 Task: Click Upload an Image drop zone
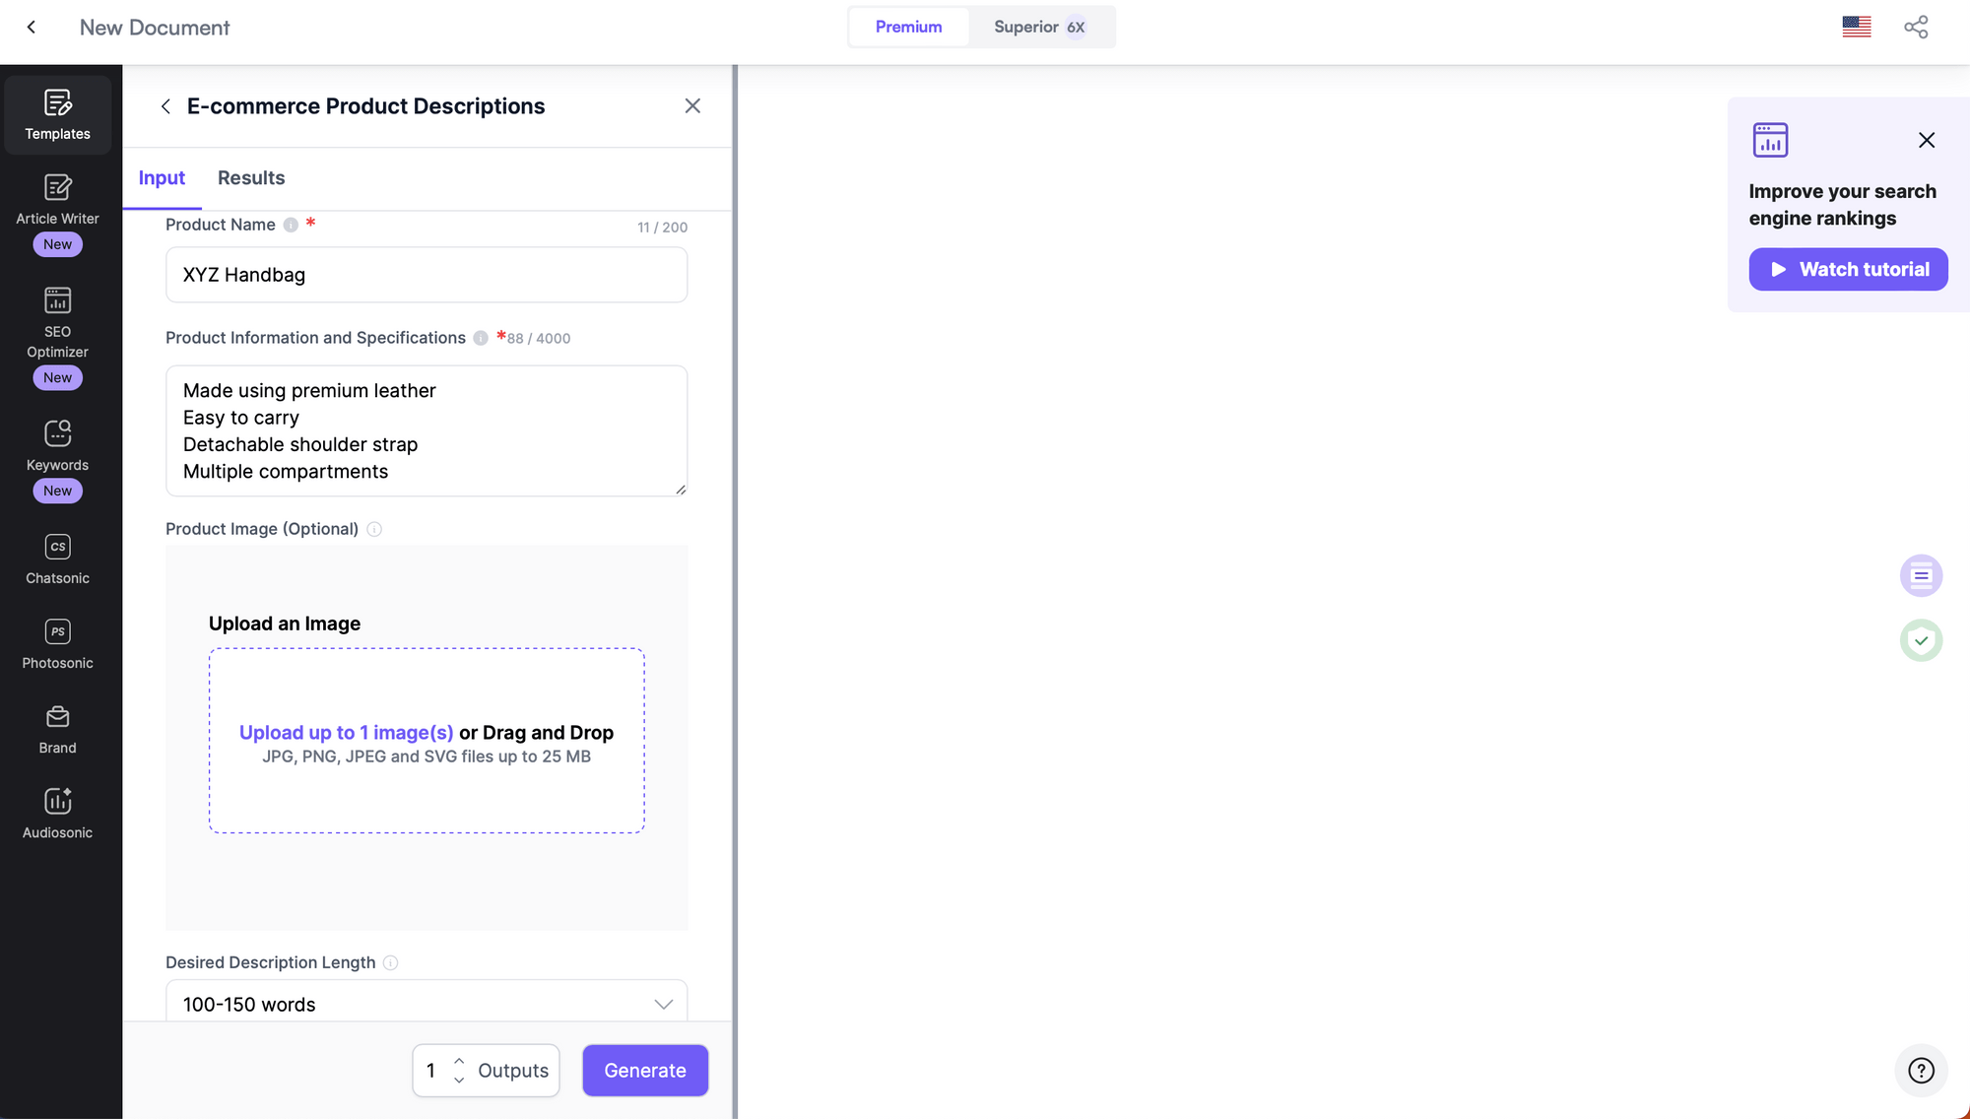pyautogui.click(x=427, y=739)
